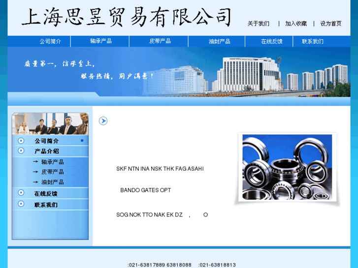
Task: Click the circle bullet icon beside sidebar 在线反馈
Action: (21, 192)
